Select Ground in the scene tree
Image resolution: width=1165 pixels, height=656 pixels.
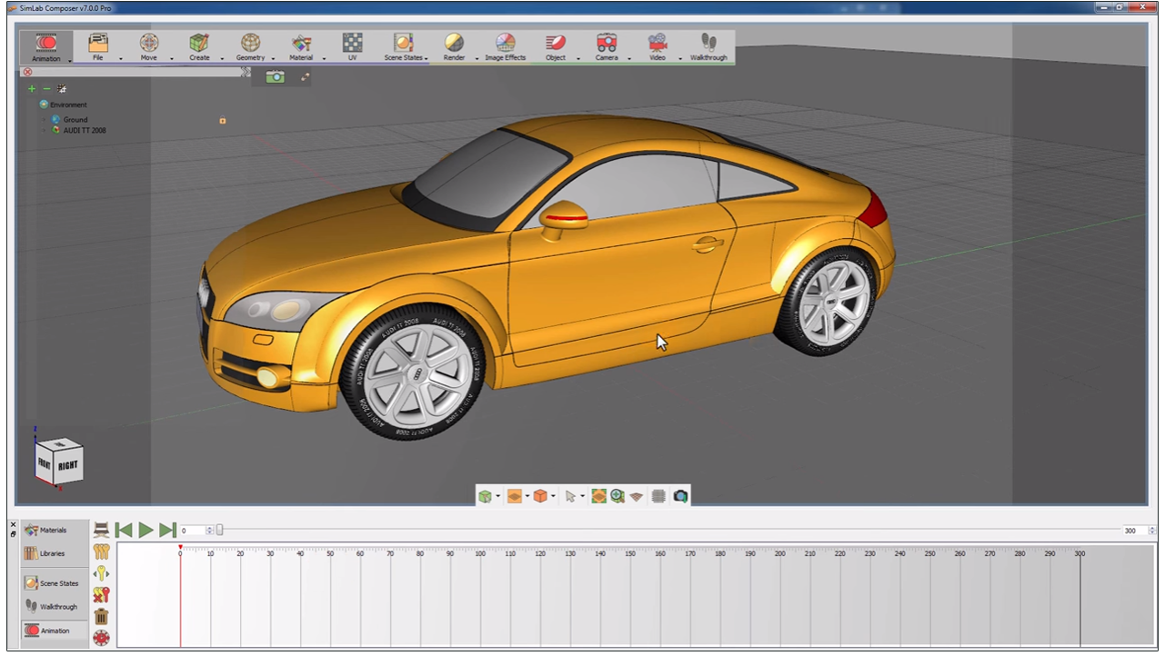[75, 120]
